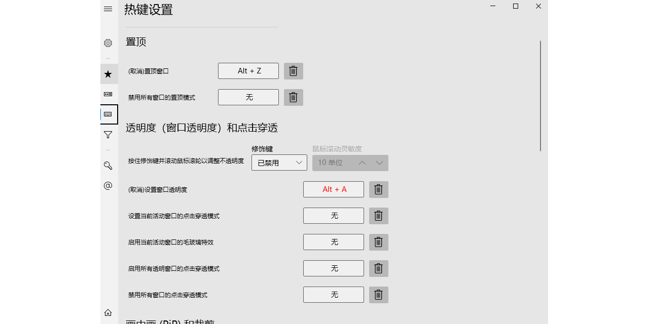Screen dimensions: 649x324
Task: Go to home icon in sidebar
Action: [x=108, y=312]
